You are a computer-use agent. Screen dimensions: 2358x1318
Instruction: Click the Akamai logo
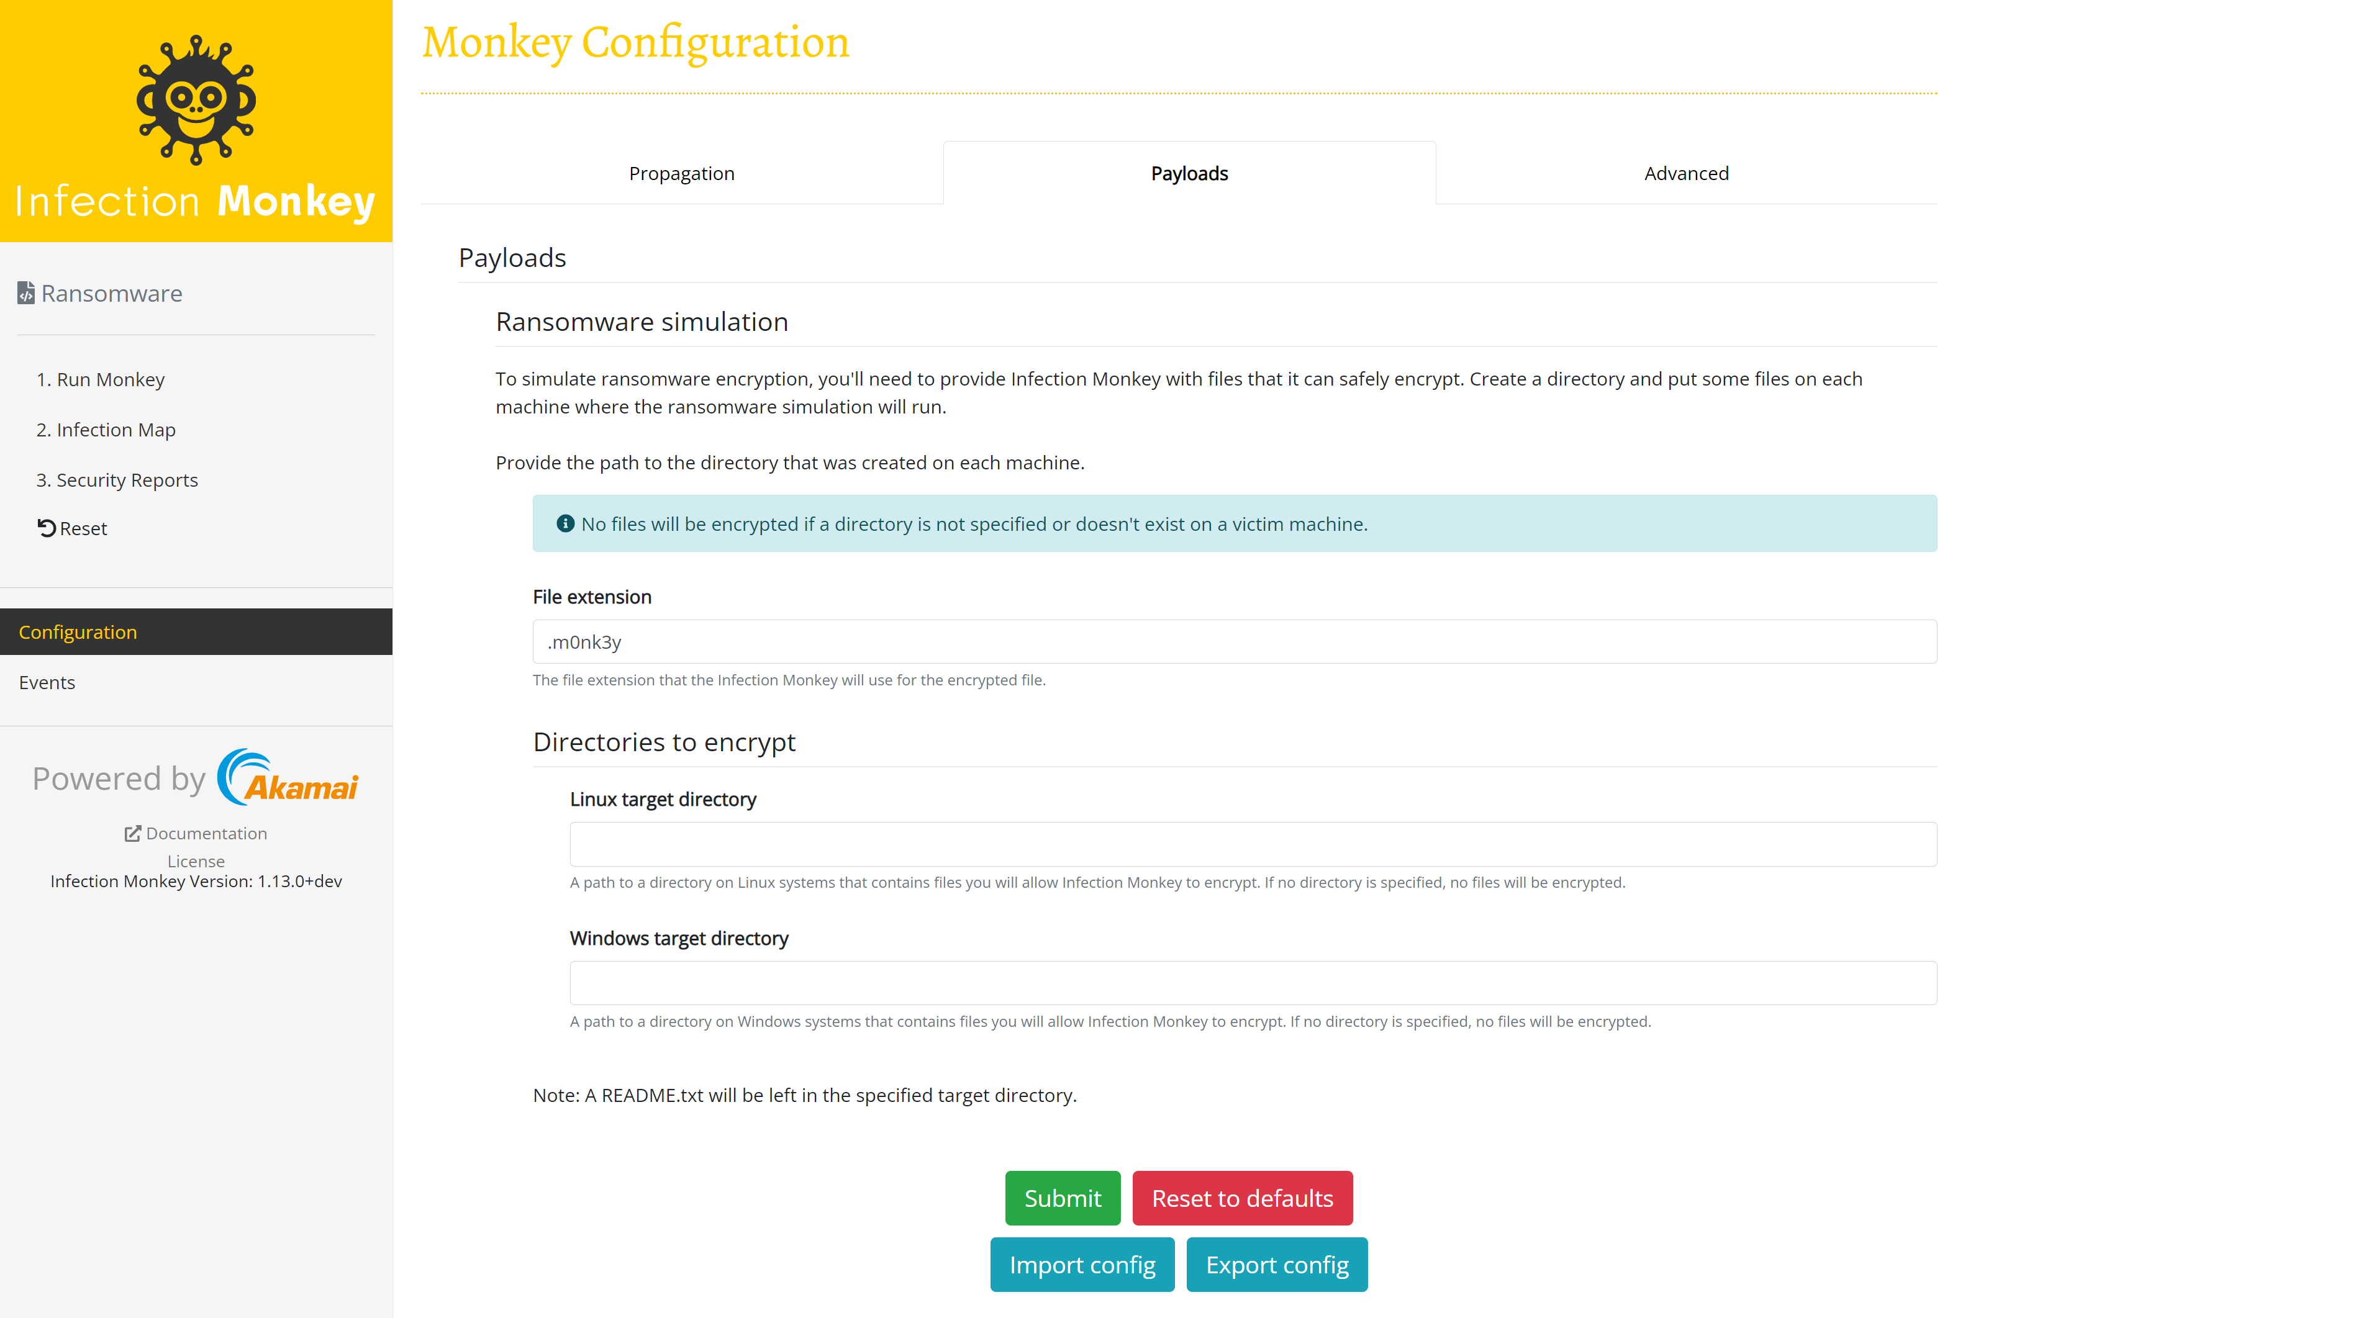(288, 778)
